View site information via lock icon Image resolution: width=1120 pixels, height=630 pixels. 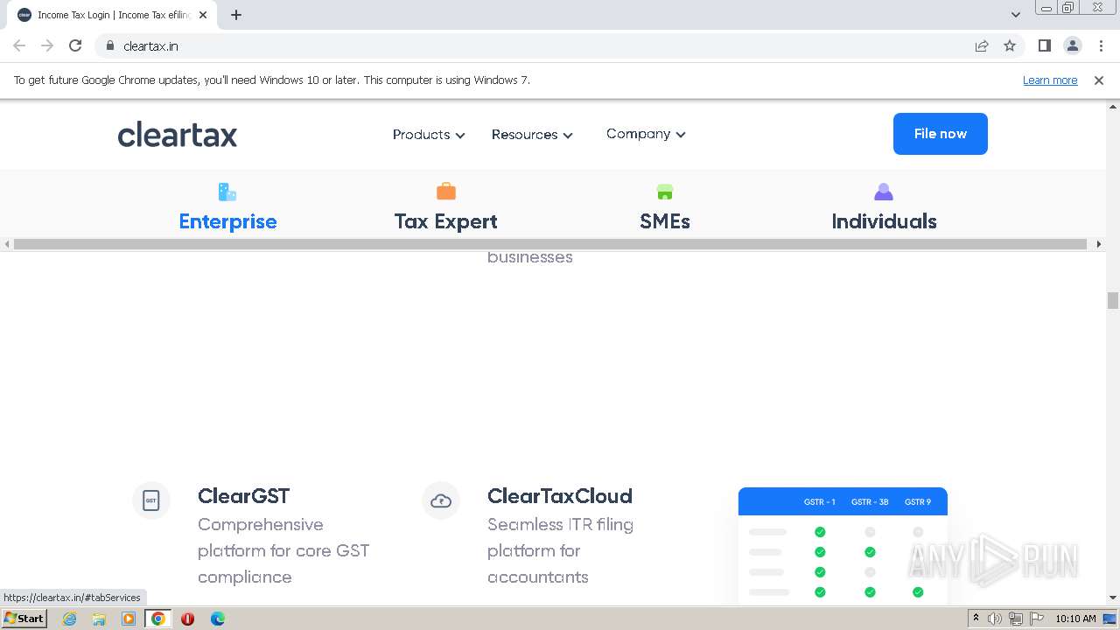(109, 45)
